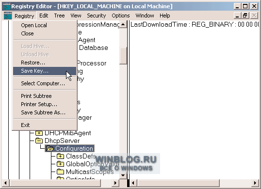Select the MulticastScopes key label
This screenshot has width=261, height=189.
click(90, 172)
